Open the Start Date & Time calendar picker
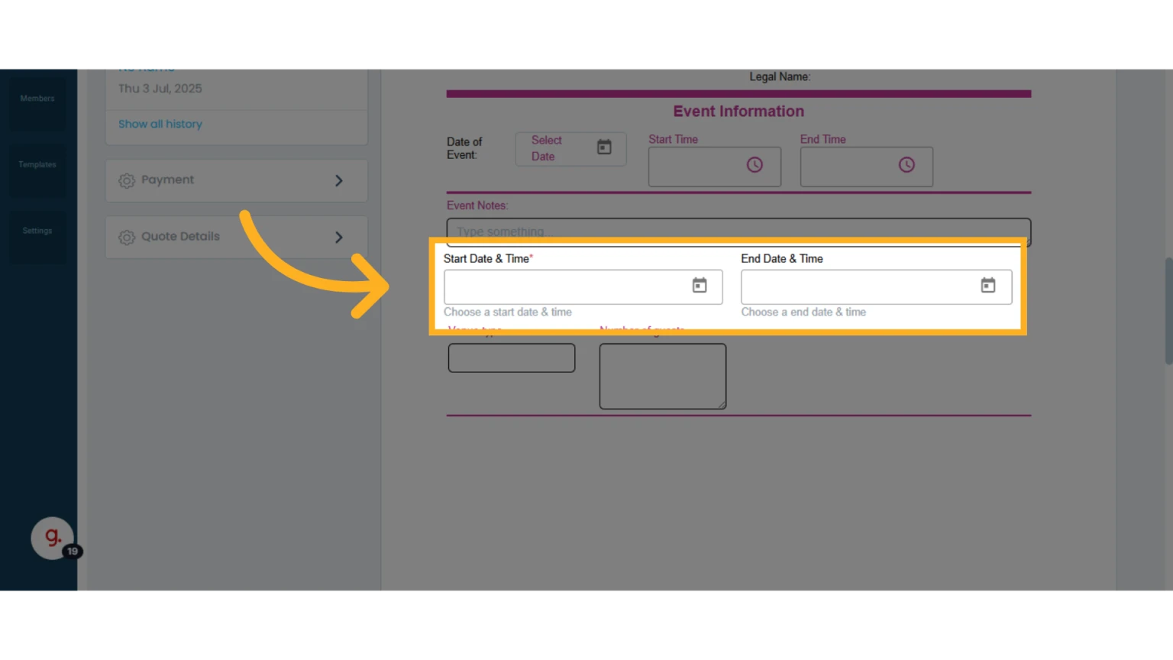Viewport: 1173px width, 660px height. tap(699, 286)
